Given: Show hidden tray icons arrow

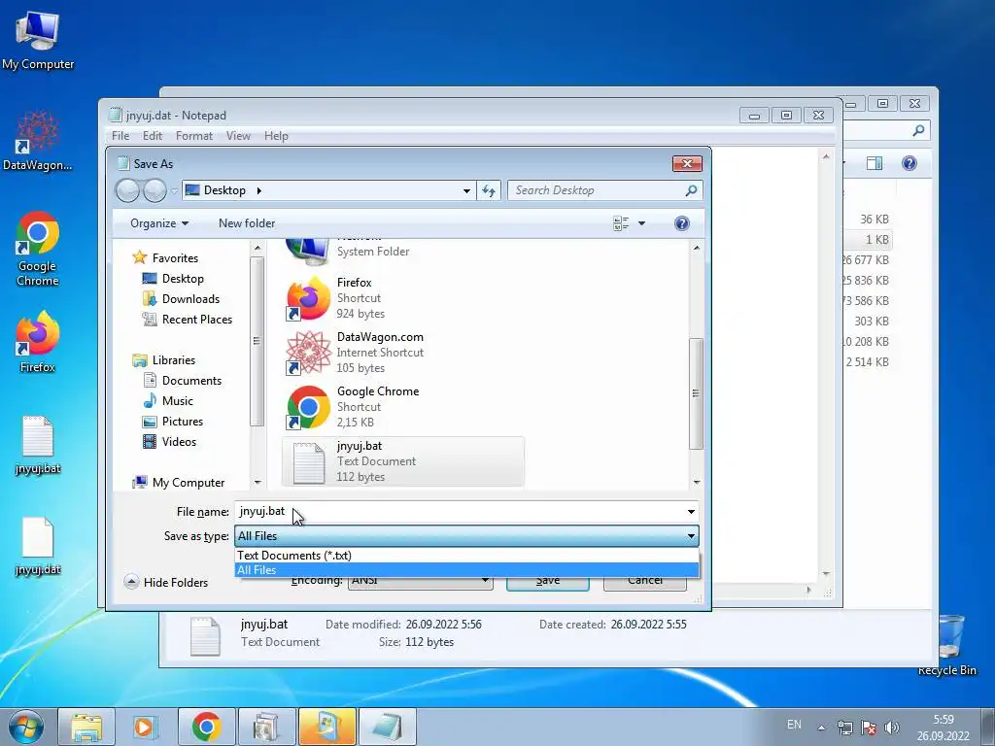Looking at the screenshot, I should click(x=821, y=728).
